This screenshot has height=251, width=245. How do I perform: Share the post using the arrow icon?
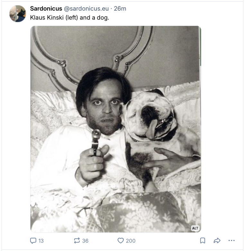pos(217,240)
